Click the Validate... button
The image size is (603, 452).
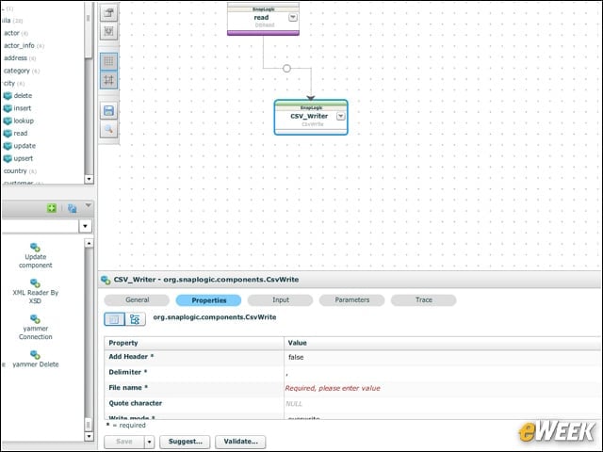click(x=240, y=442)
